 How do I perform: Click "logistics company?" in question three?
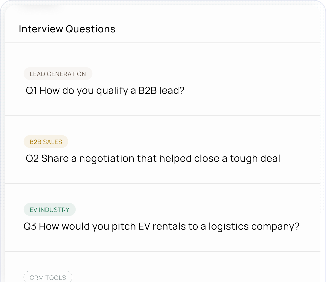pos(254,226)
